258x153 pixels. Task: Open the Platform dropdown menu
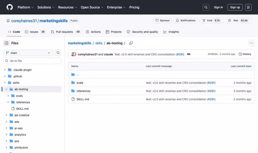point(25,8)
